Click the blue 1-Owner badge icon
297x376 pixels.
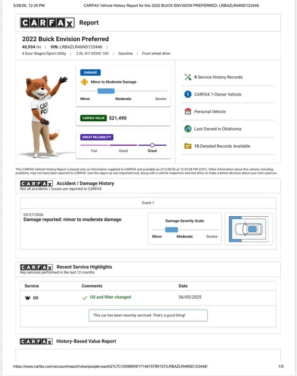pyautogui.click(x=188, y=94)
